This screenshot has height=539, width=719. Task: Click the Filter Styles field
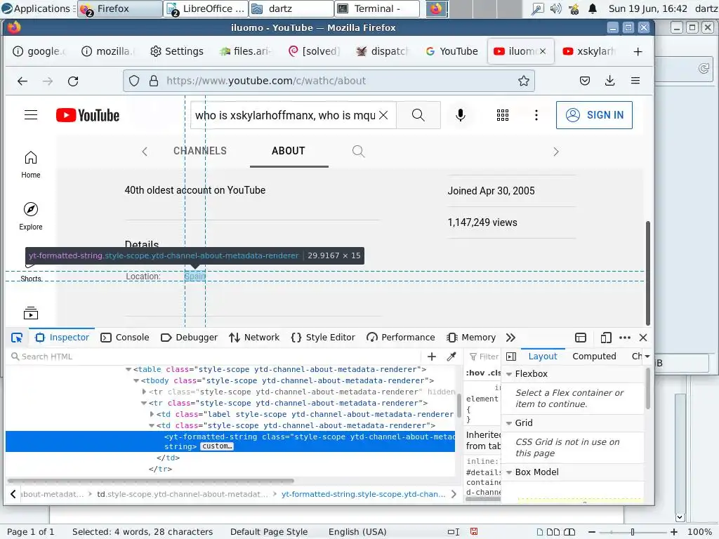(x=484, y=357)
